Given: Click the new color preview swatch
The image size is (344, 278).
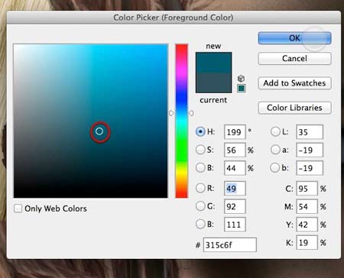Looking at the screenshot, I should [x=213, y=63].
